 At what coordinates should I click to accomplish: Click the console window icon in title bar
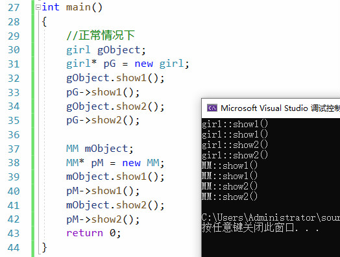[x=212, y=108]
